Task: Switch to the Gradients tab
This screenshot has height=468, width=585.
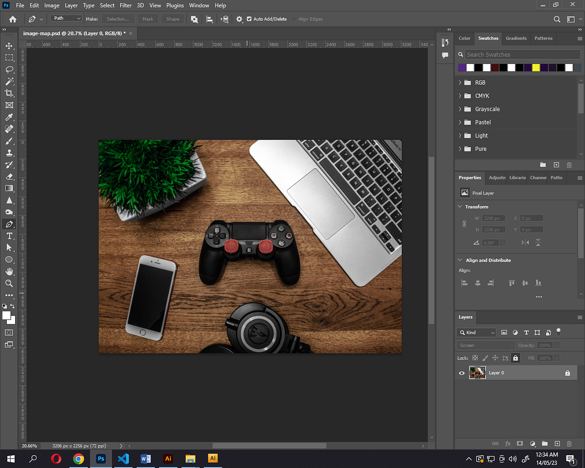Action: tap(516, 39)
